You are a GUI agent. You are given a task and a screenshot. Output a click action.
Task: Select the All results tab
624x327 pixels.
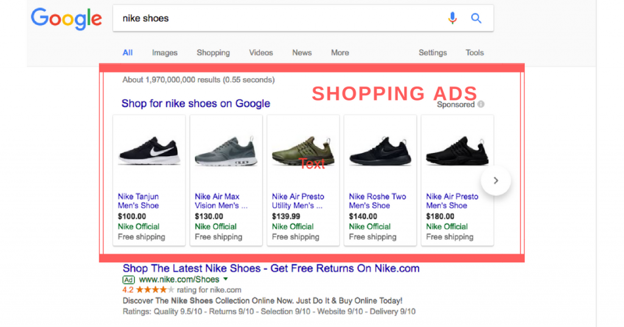click(x=127, y=52)
